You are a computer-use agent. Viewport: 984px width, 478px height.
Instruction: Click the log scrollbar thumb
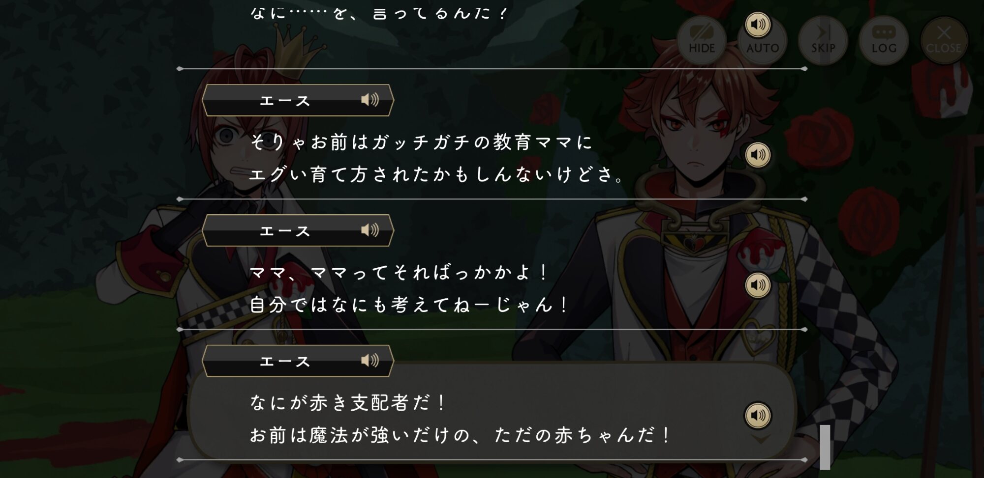(x=825, y=447)
